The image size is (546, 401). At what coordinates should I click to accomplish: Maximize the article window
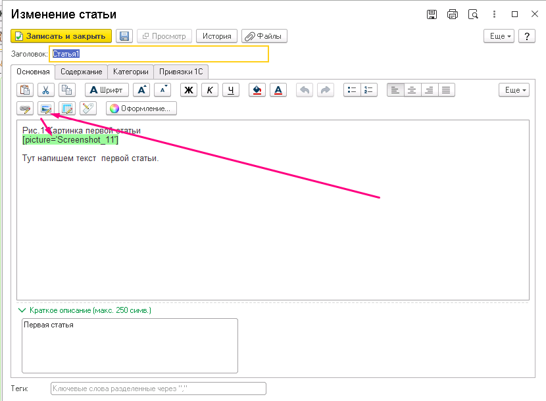point(514,14)
